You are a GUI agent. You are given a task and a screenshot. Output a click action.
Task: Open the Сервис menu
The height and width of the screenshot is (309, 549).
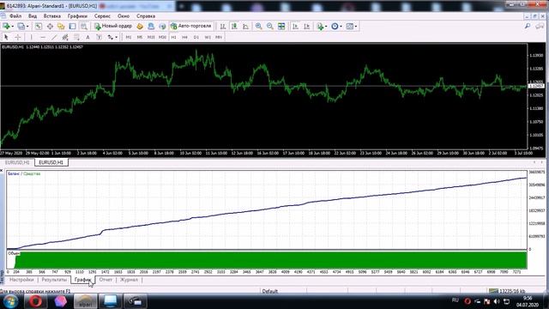tap(102, 16)
